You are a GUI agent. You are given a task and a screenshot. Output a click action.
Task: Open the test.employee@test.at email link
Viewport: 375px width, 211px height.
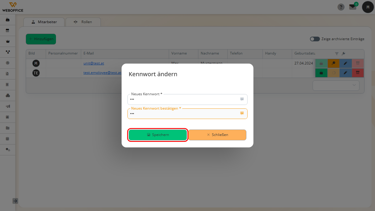click(x=103, y=73)
